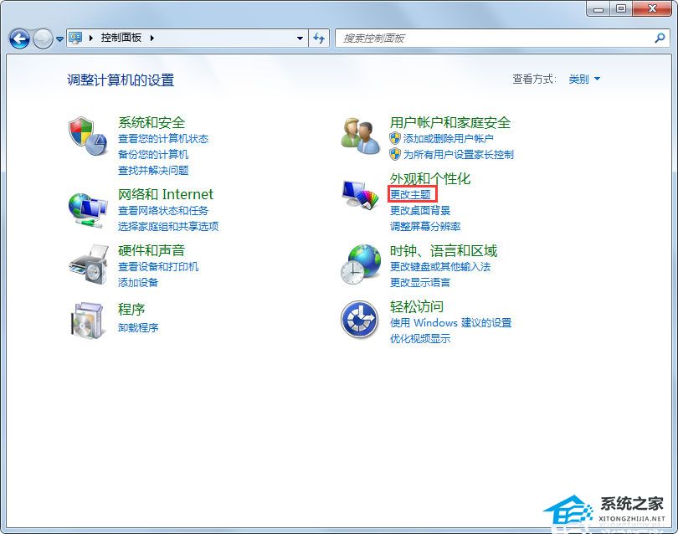This screenshot has width=678, height=534.
Task: Open 更改桌面背景 link
Action: [x=420, y=211]
